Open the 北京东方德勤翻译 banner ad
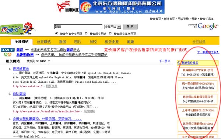The width and height of the screenshot is (221, 139). (x=122, y=7)
